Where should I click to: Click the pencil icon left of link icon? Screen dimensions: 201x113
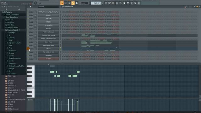(x=69, y=3)
